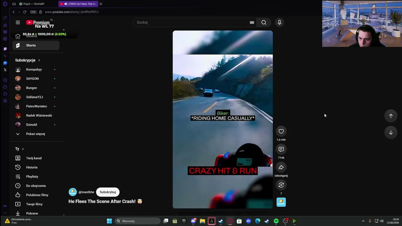The height and width of the screenshot is (226, 402).
Task: Open Shorts in YouTube sidebar
Action: [x=36, y=46]
